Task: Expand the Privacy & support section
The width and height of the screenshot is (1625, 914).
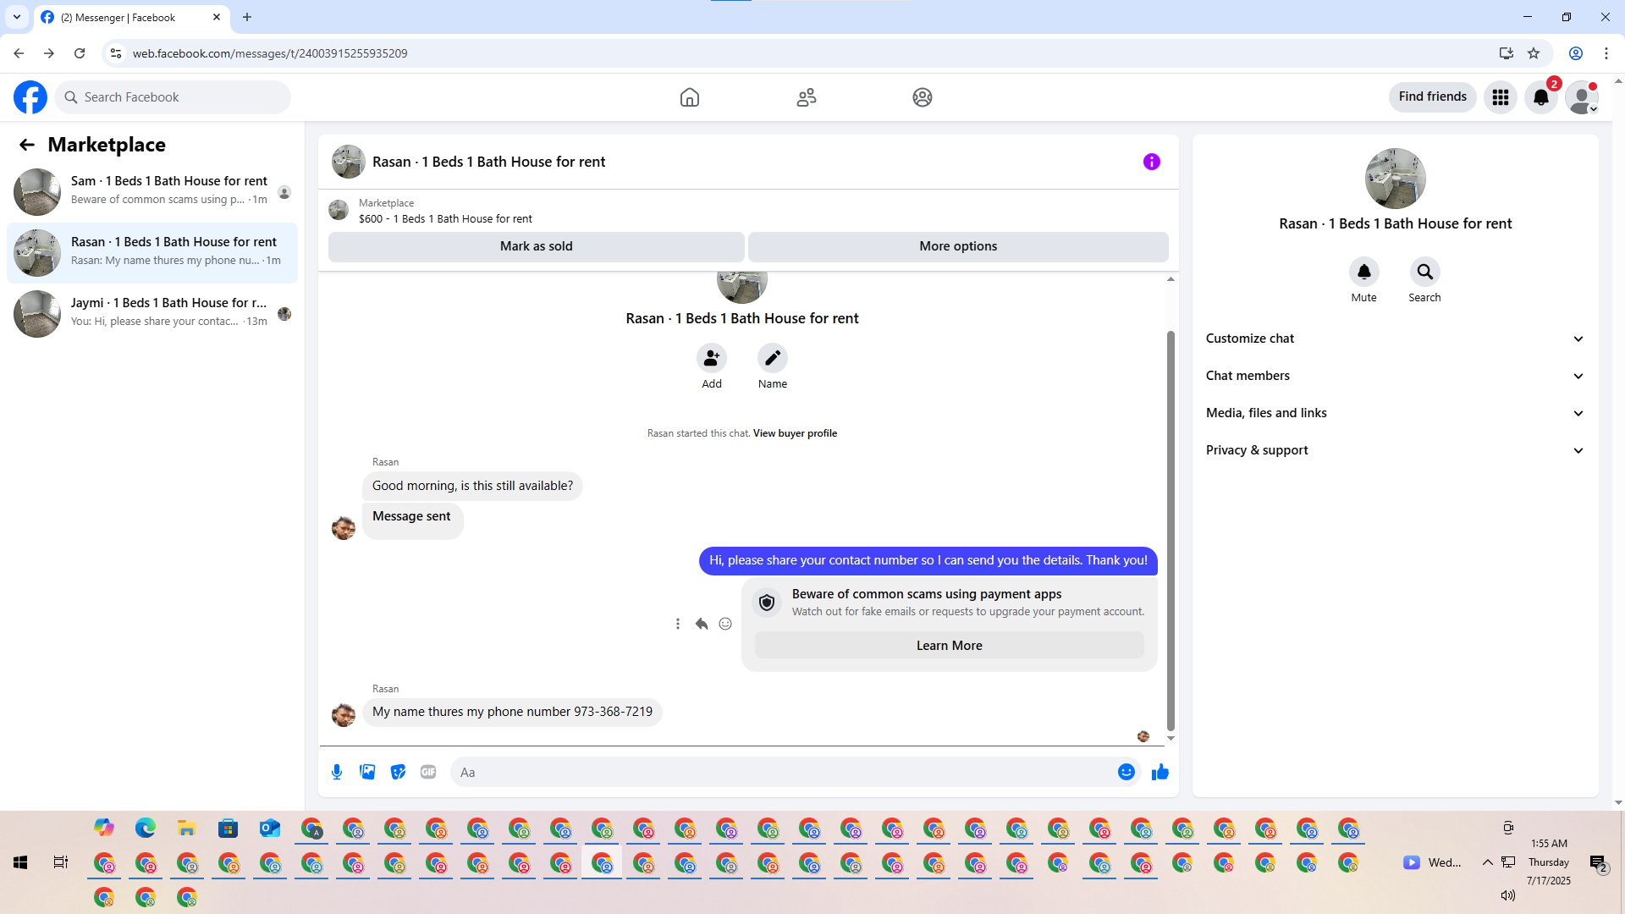Action: [1395, 450]
